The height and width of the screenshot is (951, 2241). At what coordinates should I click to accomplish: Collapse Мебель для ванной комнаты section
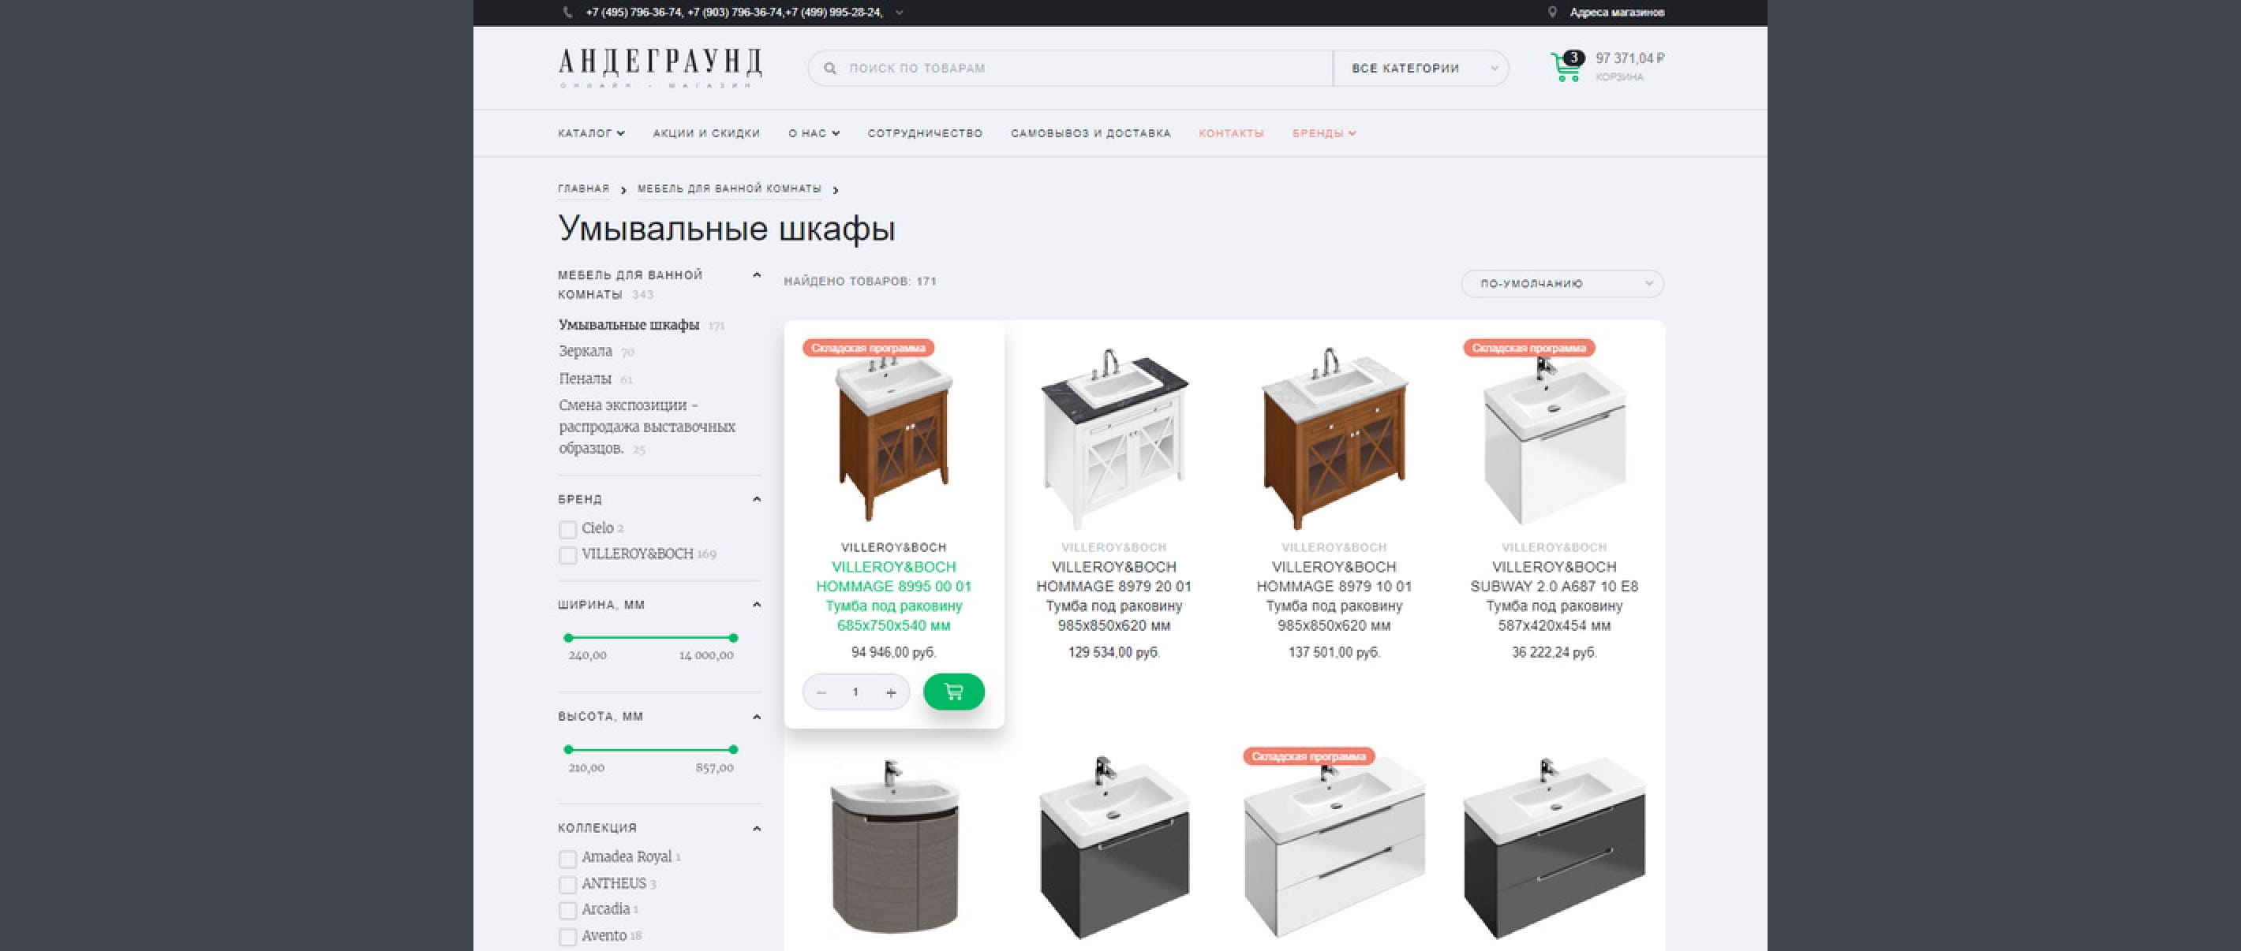[x=756, y=274]
